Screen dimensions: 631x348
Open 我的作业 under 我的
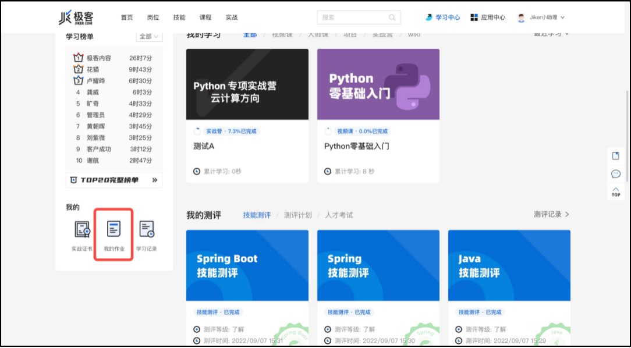(114, 236)
